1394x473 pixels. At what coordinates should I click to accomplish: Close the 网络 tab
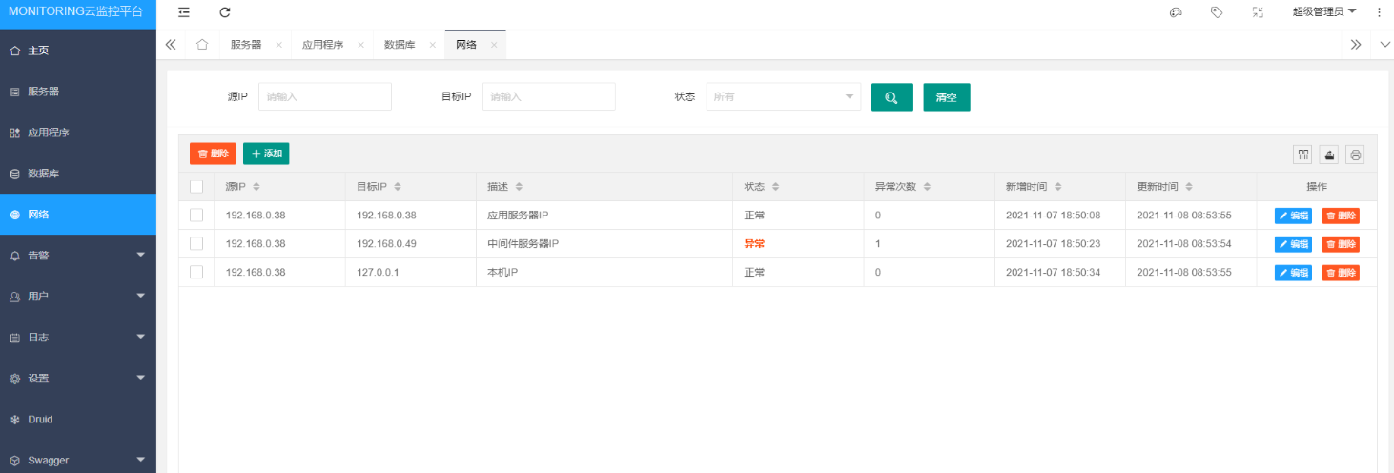click(x=494, y=45)
